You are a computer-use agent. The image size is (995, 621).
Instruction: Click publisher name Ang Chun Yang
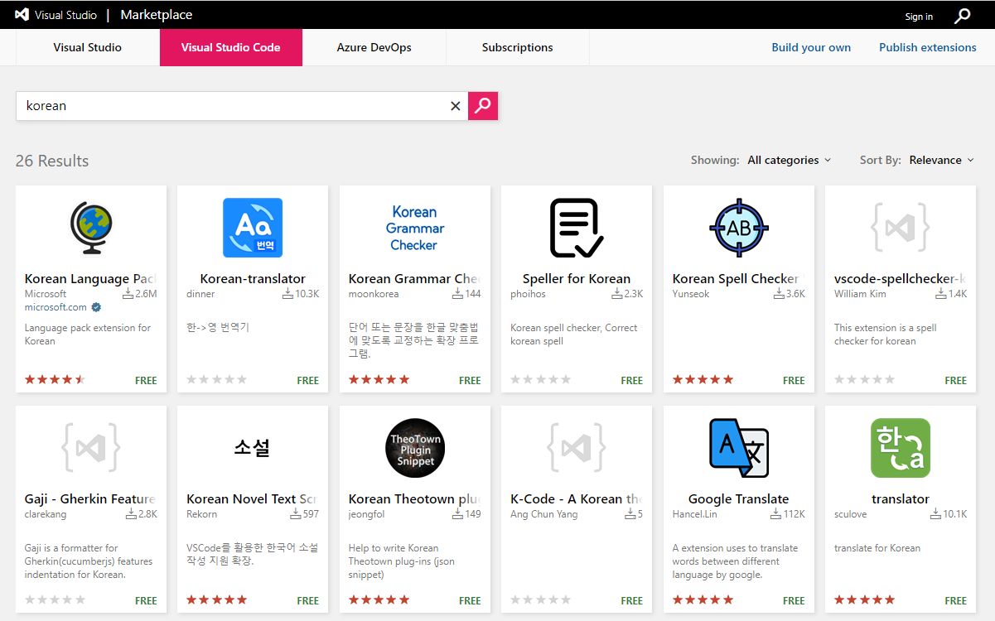[x=543, y=514]
